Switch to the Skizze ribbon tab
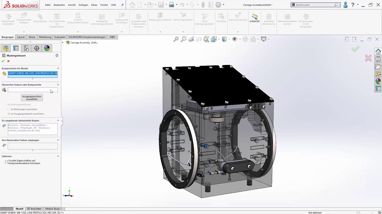 pyautogui.click(x=32, y=37)
